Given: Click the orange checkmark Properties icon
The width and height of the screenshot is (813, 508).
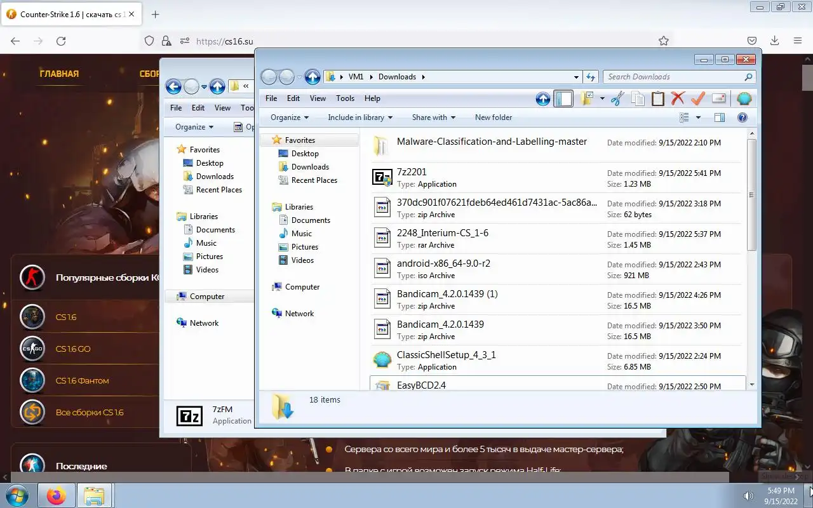Looking at the screenshot, I should [698, 98].
